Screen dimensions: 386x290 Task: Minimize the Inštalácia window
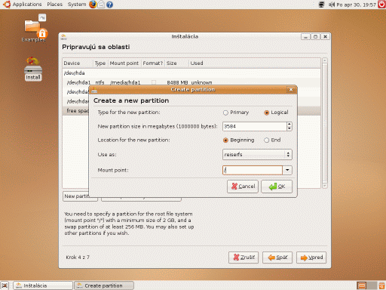[x=305, y=37]
